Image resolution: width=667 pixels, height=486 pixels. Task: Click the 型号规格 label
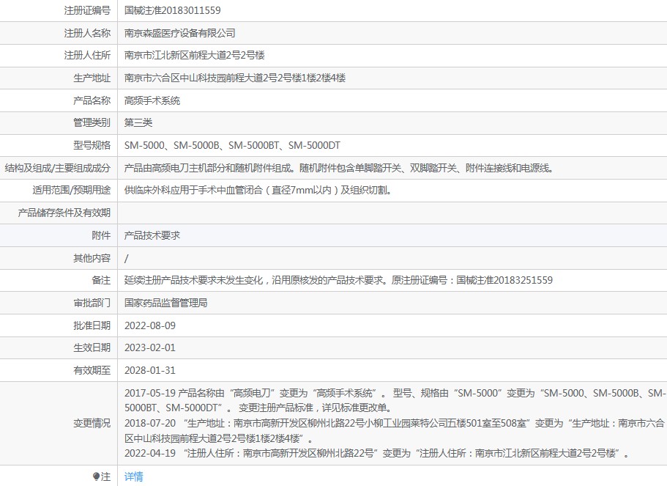click(x=92, y=145)
